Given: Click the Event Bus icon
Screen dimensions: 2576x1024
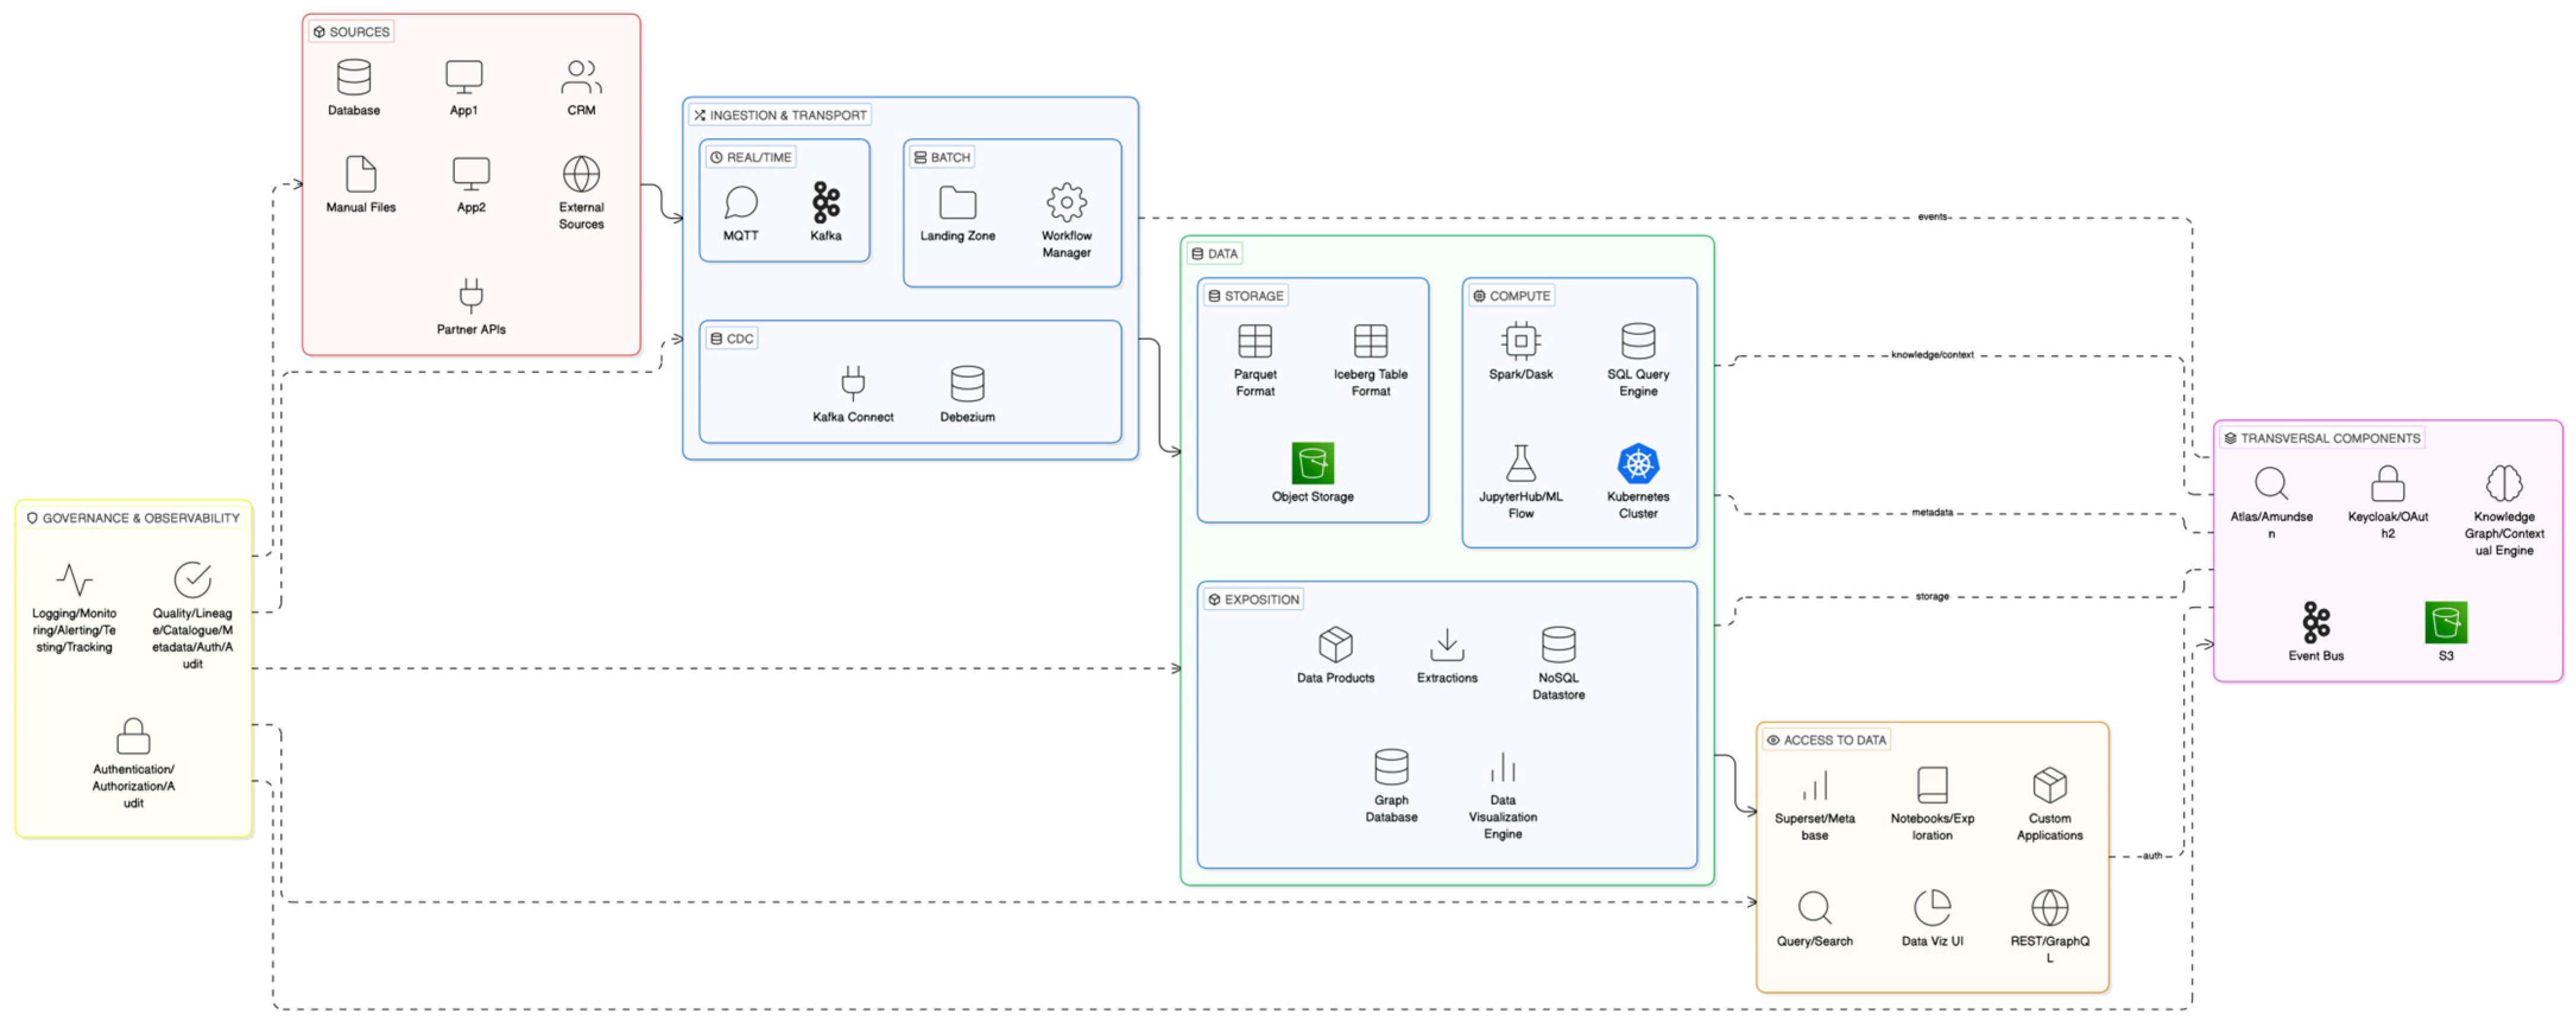Looking at the screenshot, I should coord(2315,623).
